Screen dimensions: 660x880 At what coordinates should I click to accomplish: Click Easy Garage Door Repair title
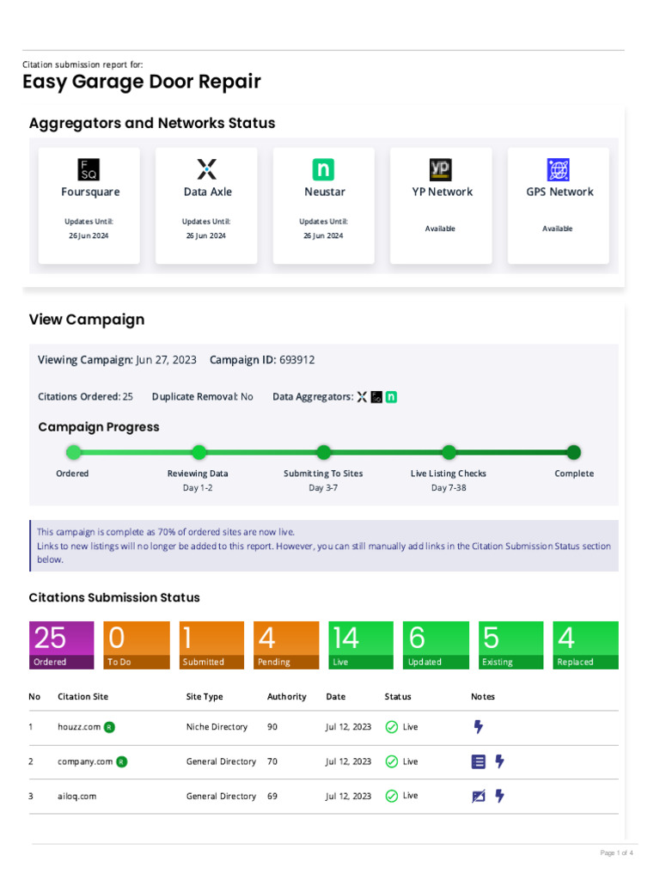[142, 82]
